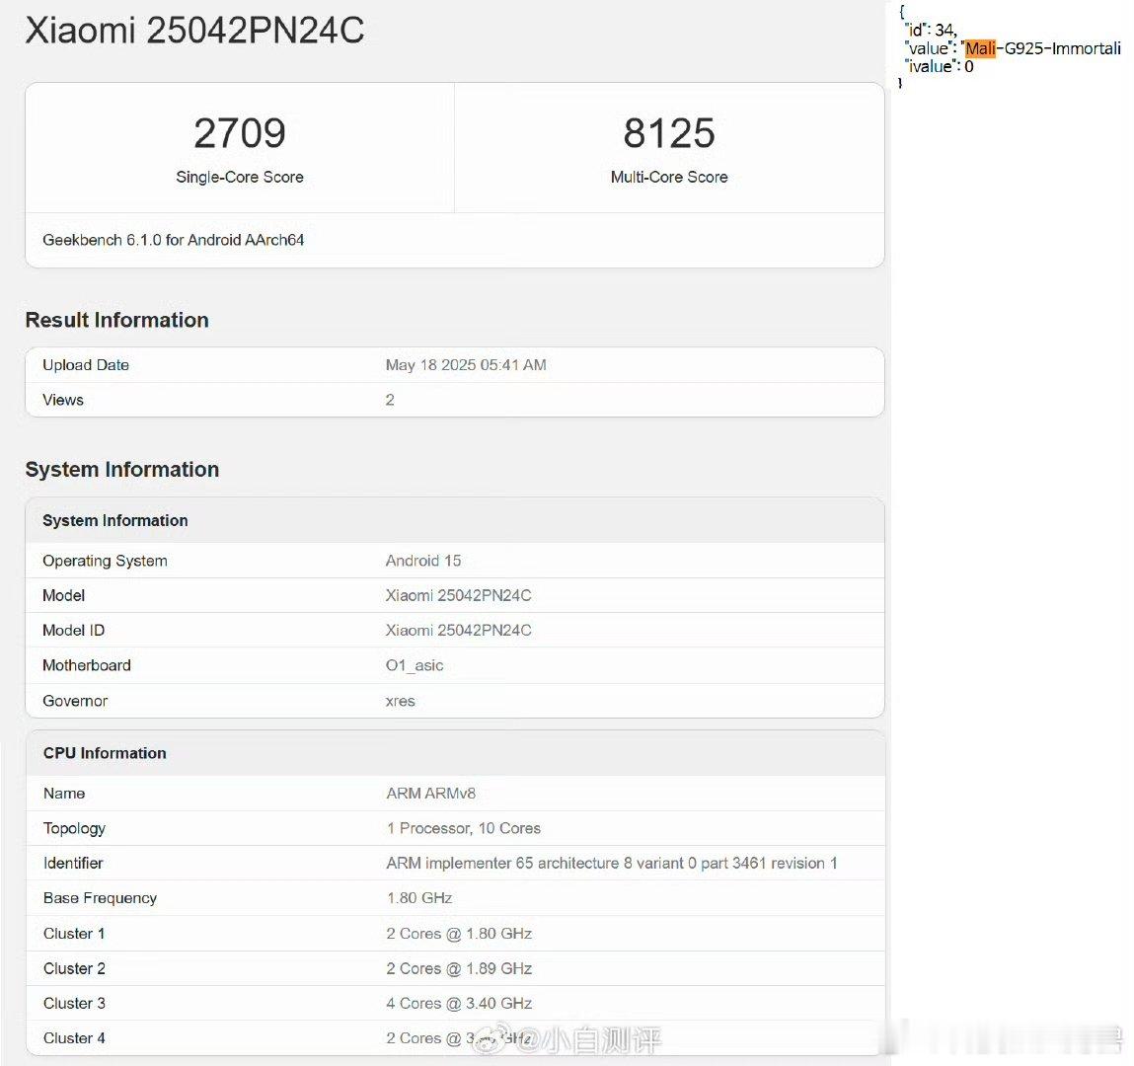Select the Model value Xiaomi 25042PN24C

pos(459,596)
